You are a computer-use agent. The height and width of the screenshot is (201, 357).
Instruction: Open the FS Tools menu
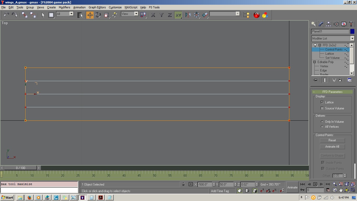154,7
